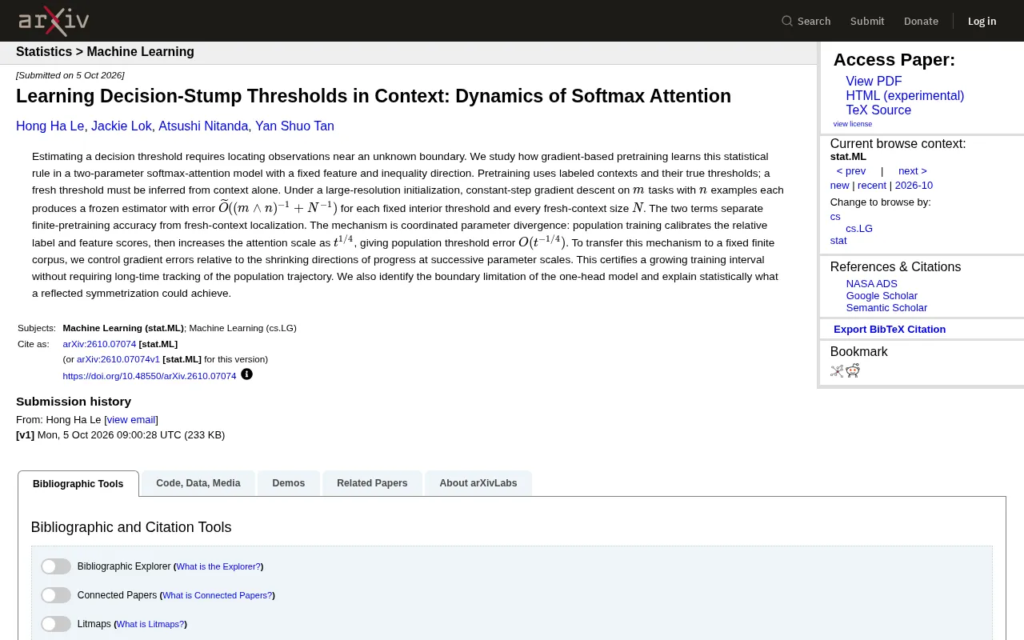Image resolution: width=1024 pixels, height=640 pixels.
Task: Open HTML (experimental) version
Action: pyautogui.click(x=905, y=96)
